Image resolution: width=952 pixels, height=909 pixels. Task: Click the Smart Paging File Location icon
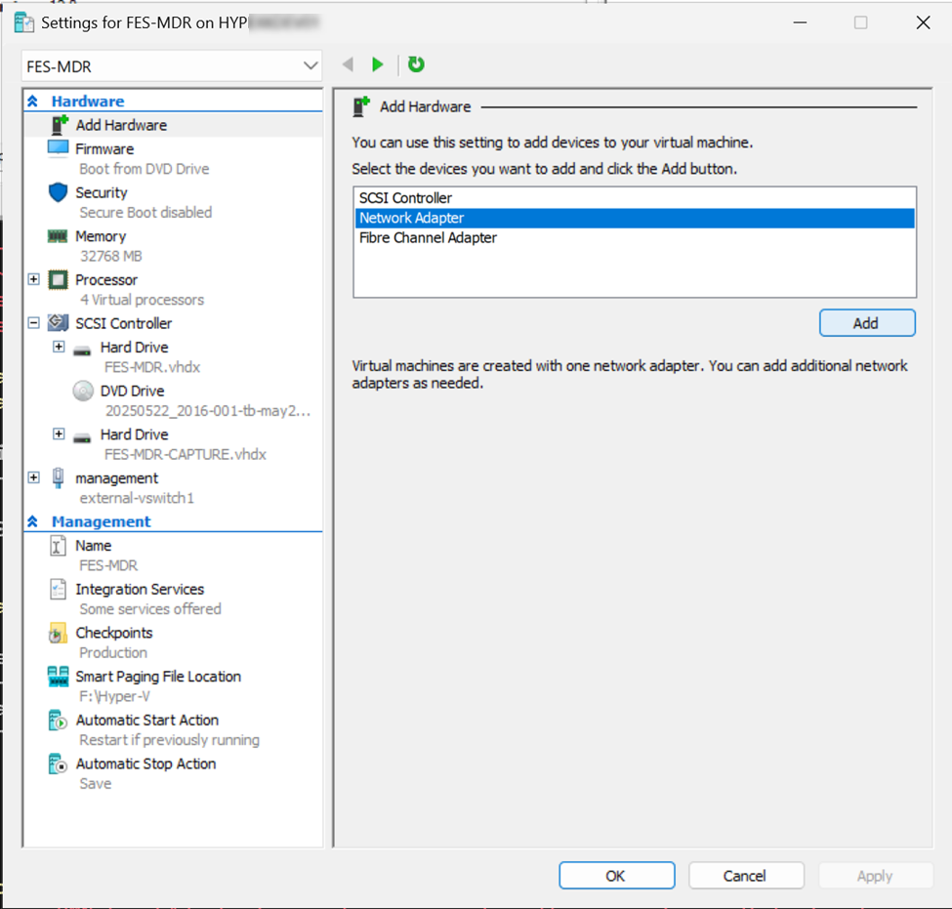[58, 677]
